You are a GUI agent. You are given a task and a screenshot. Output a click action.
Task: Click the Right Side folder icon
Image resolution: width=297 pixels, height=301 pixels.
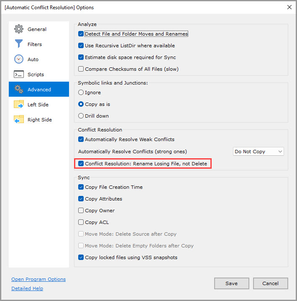pyautogui.click(x=18, y=119)
